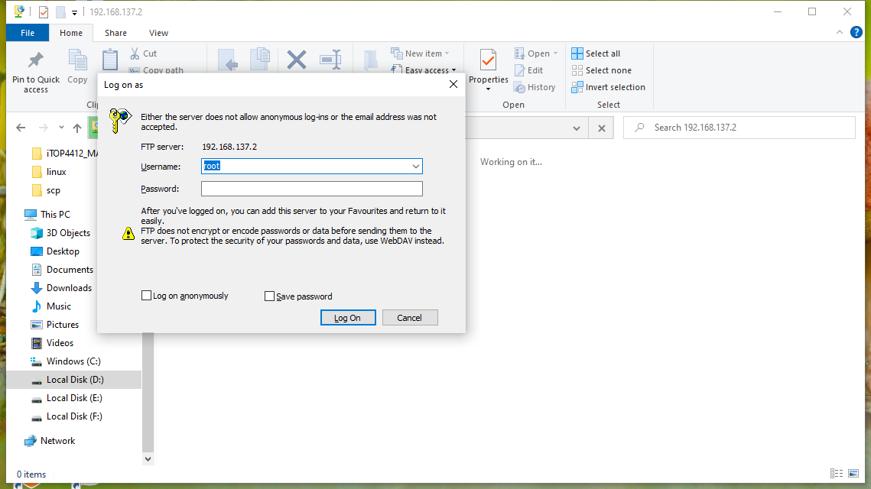Open Recent locations dropdown arrow
Image resolution: width=871 pixels, height=489 pixels.
tap(61, 128)
